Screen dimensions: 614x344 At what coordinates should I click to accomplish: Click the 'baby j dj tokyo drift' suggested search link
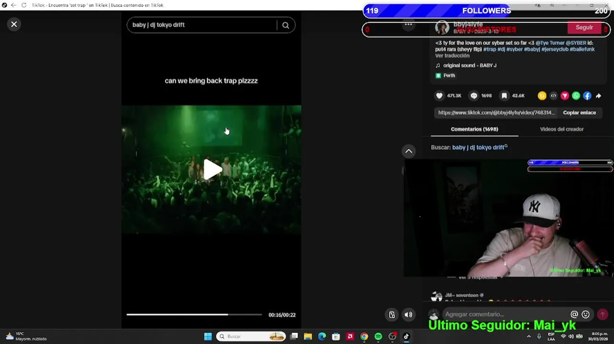(x=480, y=148)
